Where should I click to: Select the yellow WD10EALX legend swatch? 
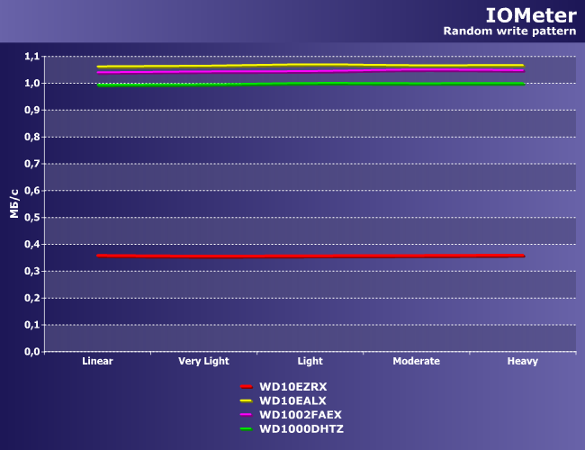click(x=247, y=400)
